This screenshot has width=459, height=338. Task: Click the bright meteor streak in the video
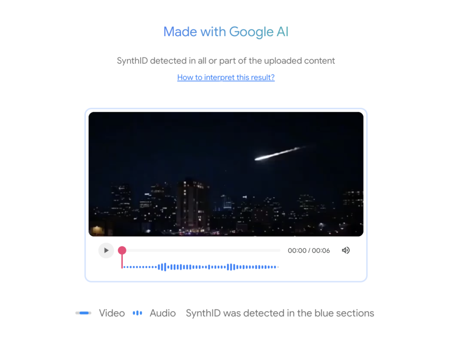pos(280,153)
